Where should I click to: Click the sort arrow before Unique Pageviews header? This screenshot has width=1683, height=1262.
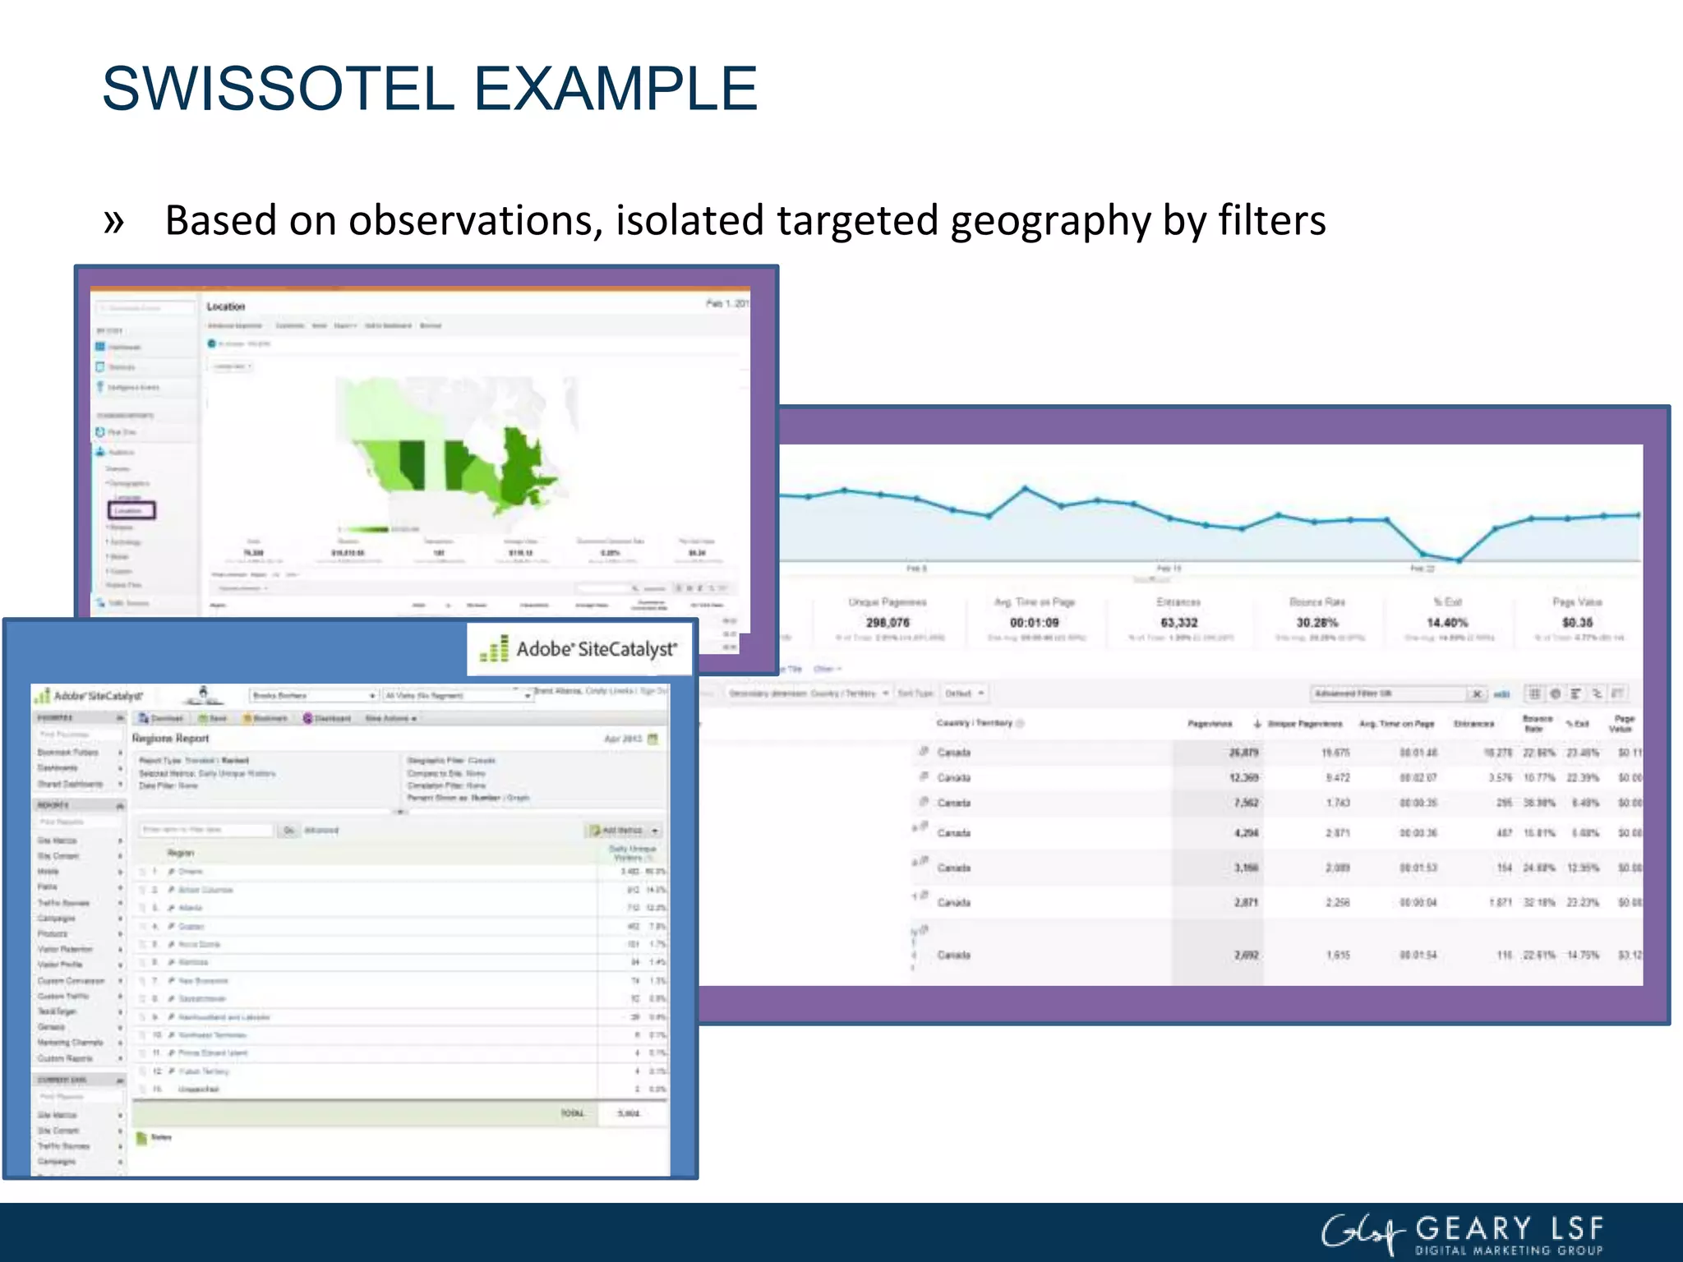1256,724
